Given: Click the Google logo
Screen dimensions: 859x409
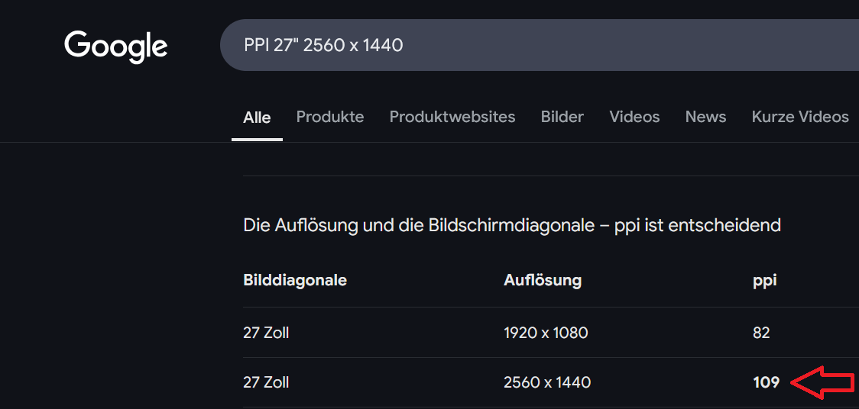Looking at the screenshot, I should click(x=116, y=46).
